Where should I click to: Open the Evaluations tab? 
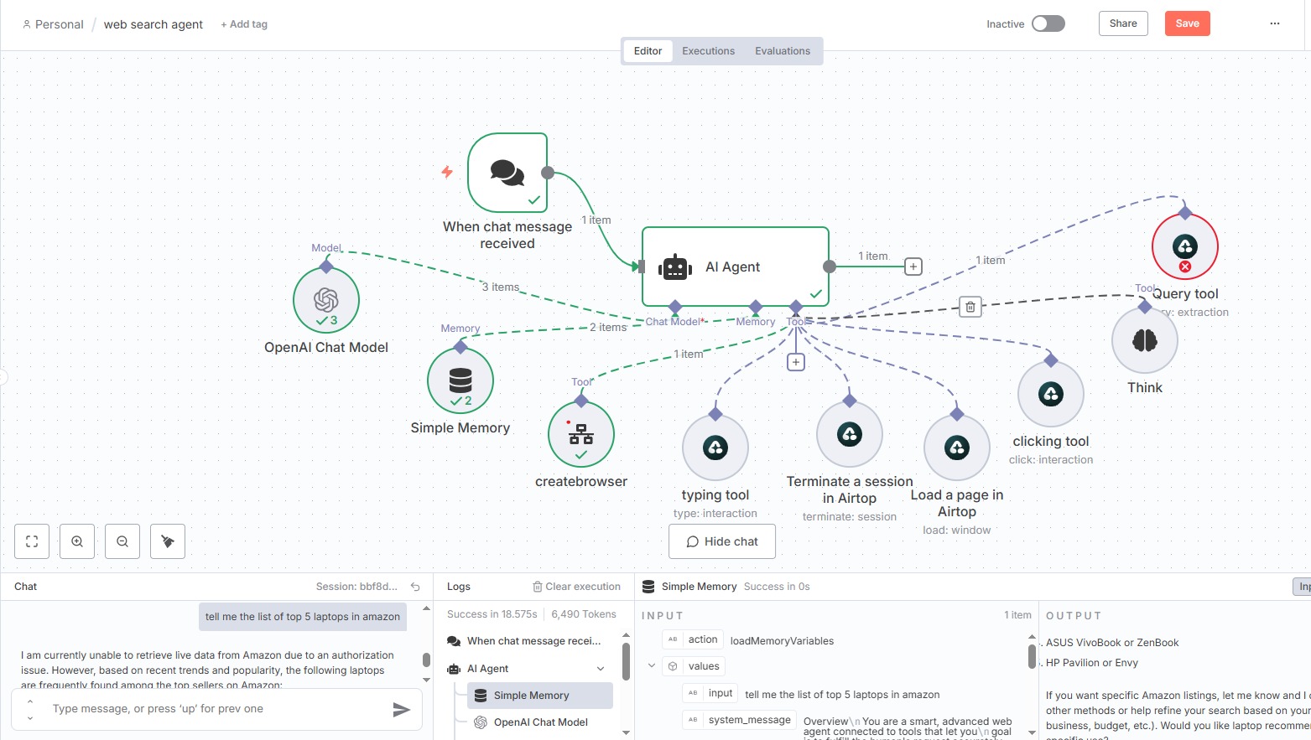(x=782, y=51)
